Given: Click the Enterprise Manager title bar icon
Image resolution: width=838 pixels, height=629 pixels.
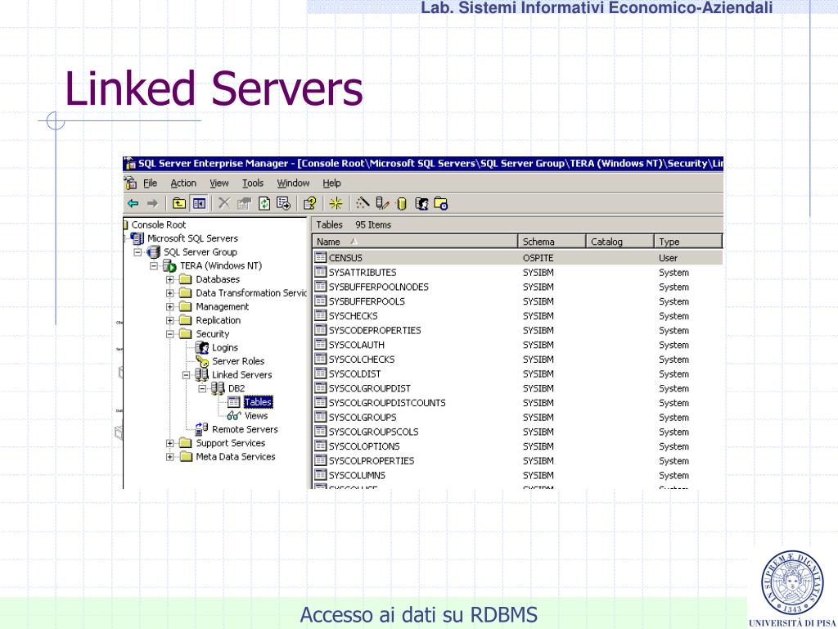Looking at the screenshot, I should (130, 164).
